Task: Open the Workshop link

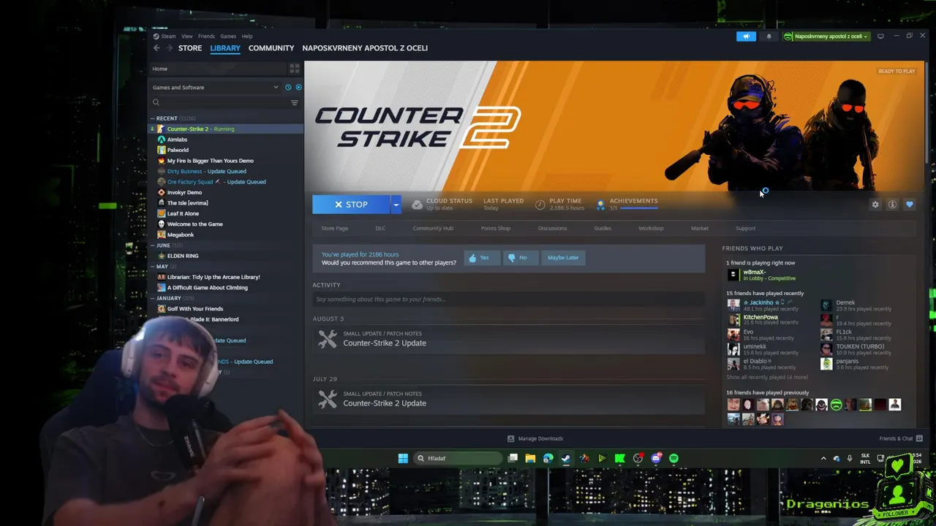Action: tap(651, 229)
